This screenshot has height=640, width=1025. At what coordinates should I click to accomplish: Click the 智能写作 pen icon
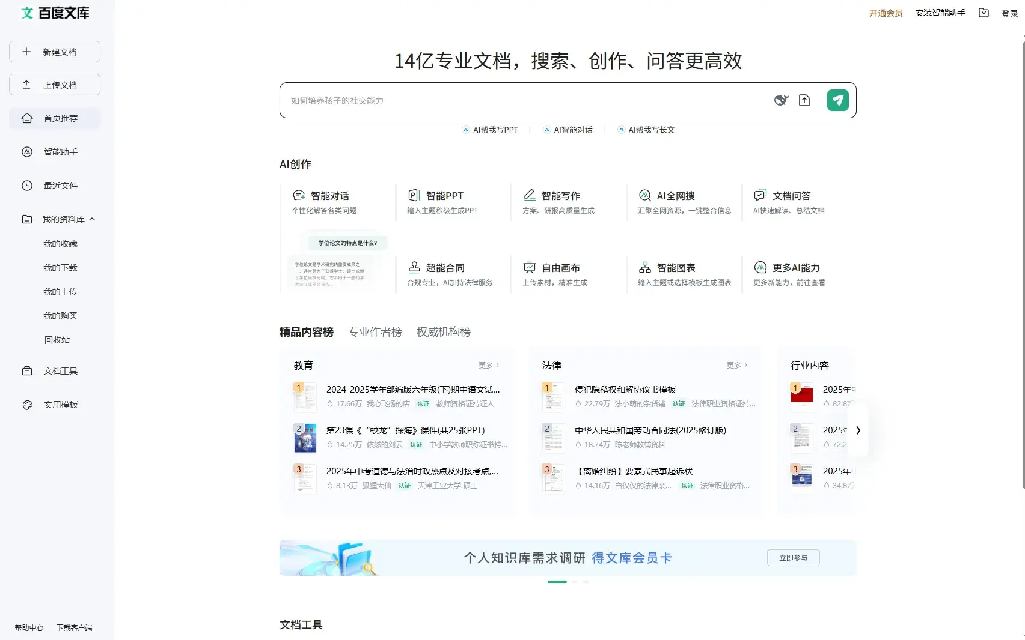point(530,195)
